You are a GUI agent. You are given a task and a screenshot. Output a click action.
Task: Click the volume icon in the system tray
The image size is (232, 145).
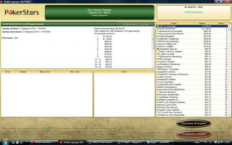pos(222,142)
